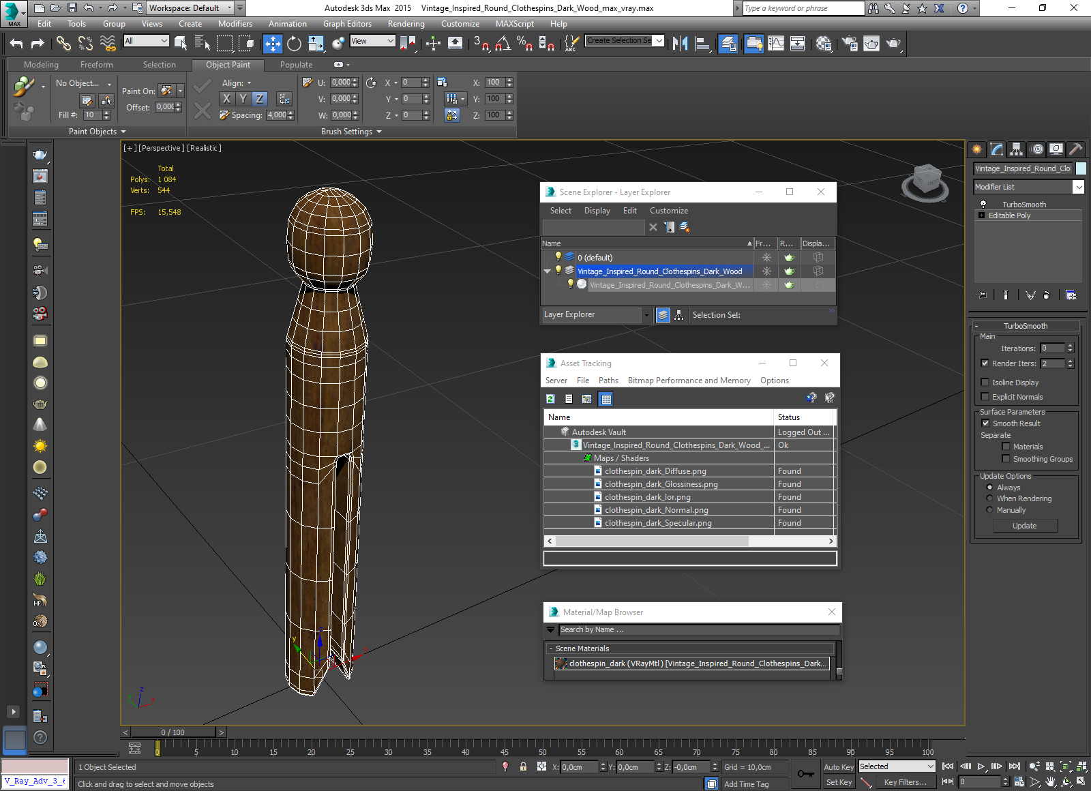
Task: Enable the Explicit Normals checkbox
Action: pos(985,397)
